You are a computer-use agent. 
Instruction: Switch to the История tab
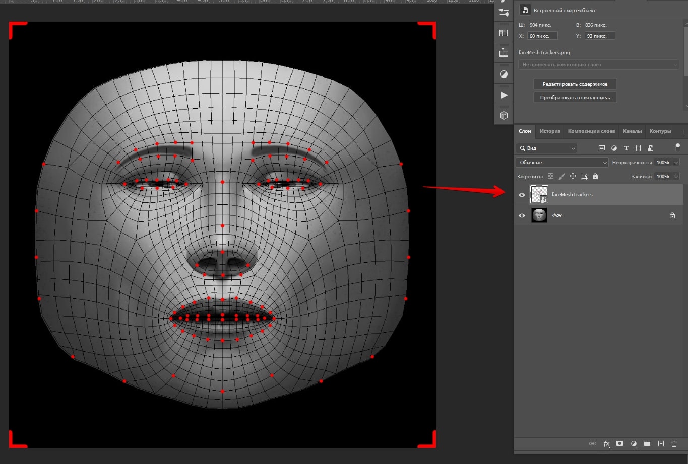[550, 131]
